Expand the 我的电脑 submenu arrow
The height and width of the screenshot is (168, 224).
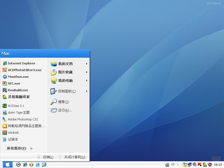tap(87, 81)
